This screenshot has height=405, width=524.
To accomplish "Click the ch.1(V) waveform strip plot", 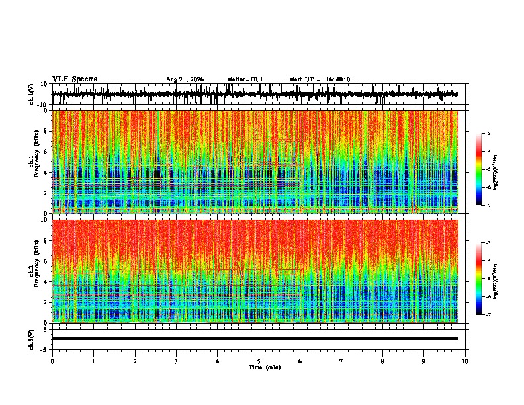I will point(260,94).
